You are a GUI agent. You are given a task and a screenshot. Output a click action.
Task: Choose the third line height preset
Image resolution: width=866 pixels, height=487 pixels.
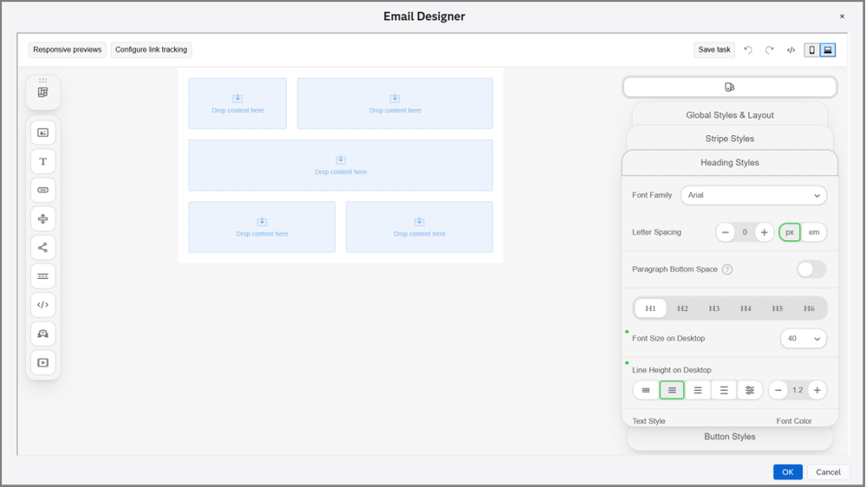point(698,390)
